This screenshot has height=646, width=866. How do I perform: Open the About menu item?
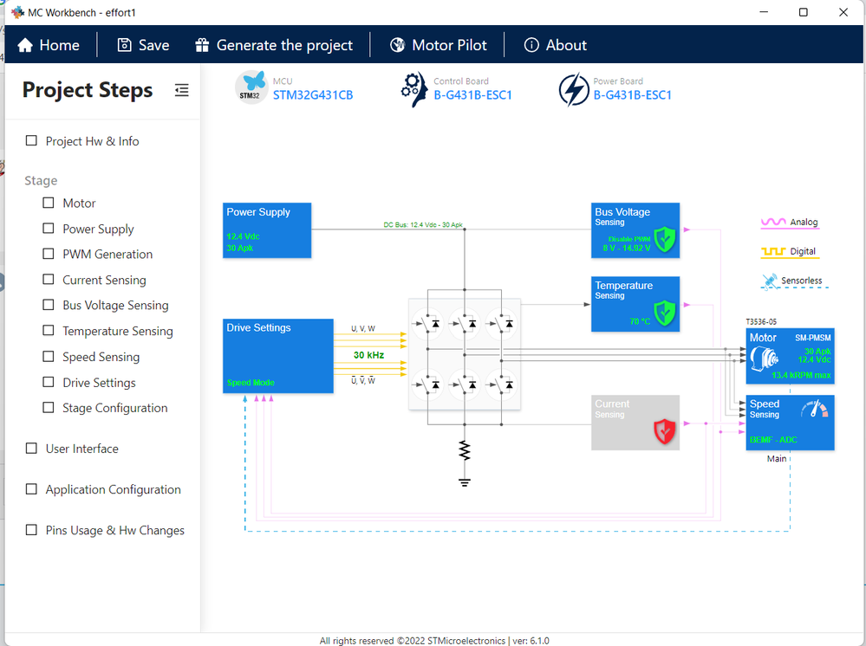pyautogui.click(x=555, y=45)
